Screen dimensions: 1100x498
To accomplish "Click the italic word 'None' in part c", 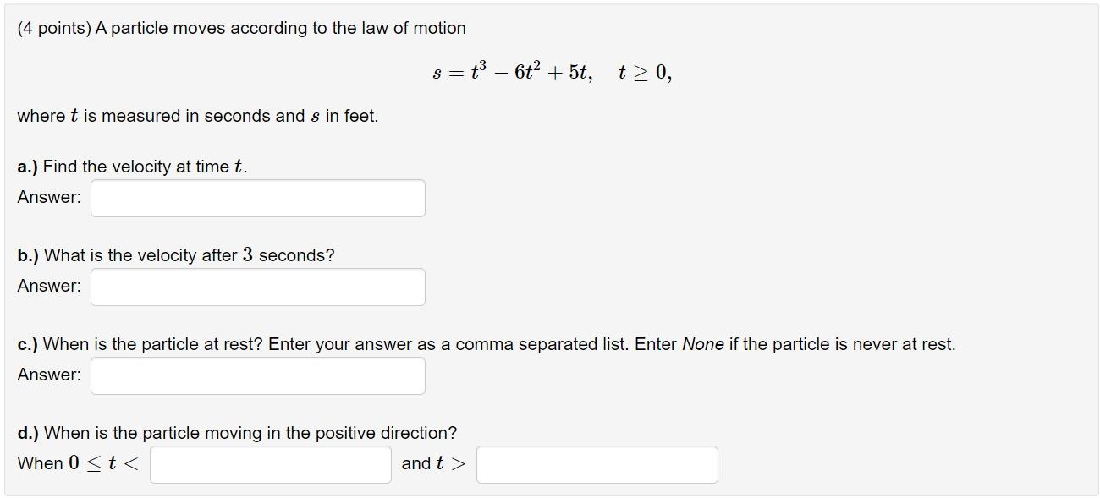I will point(702,344).
